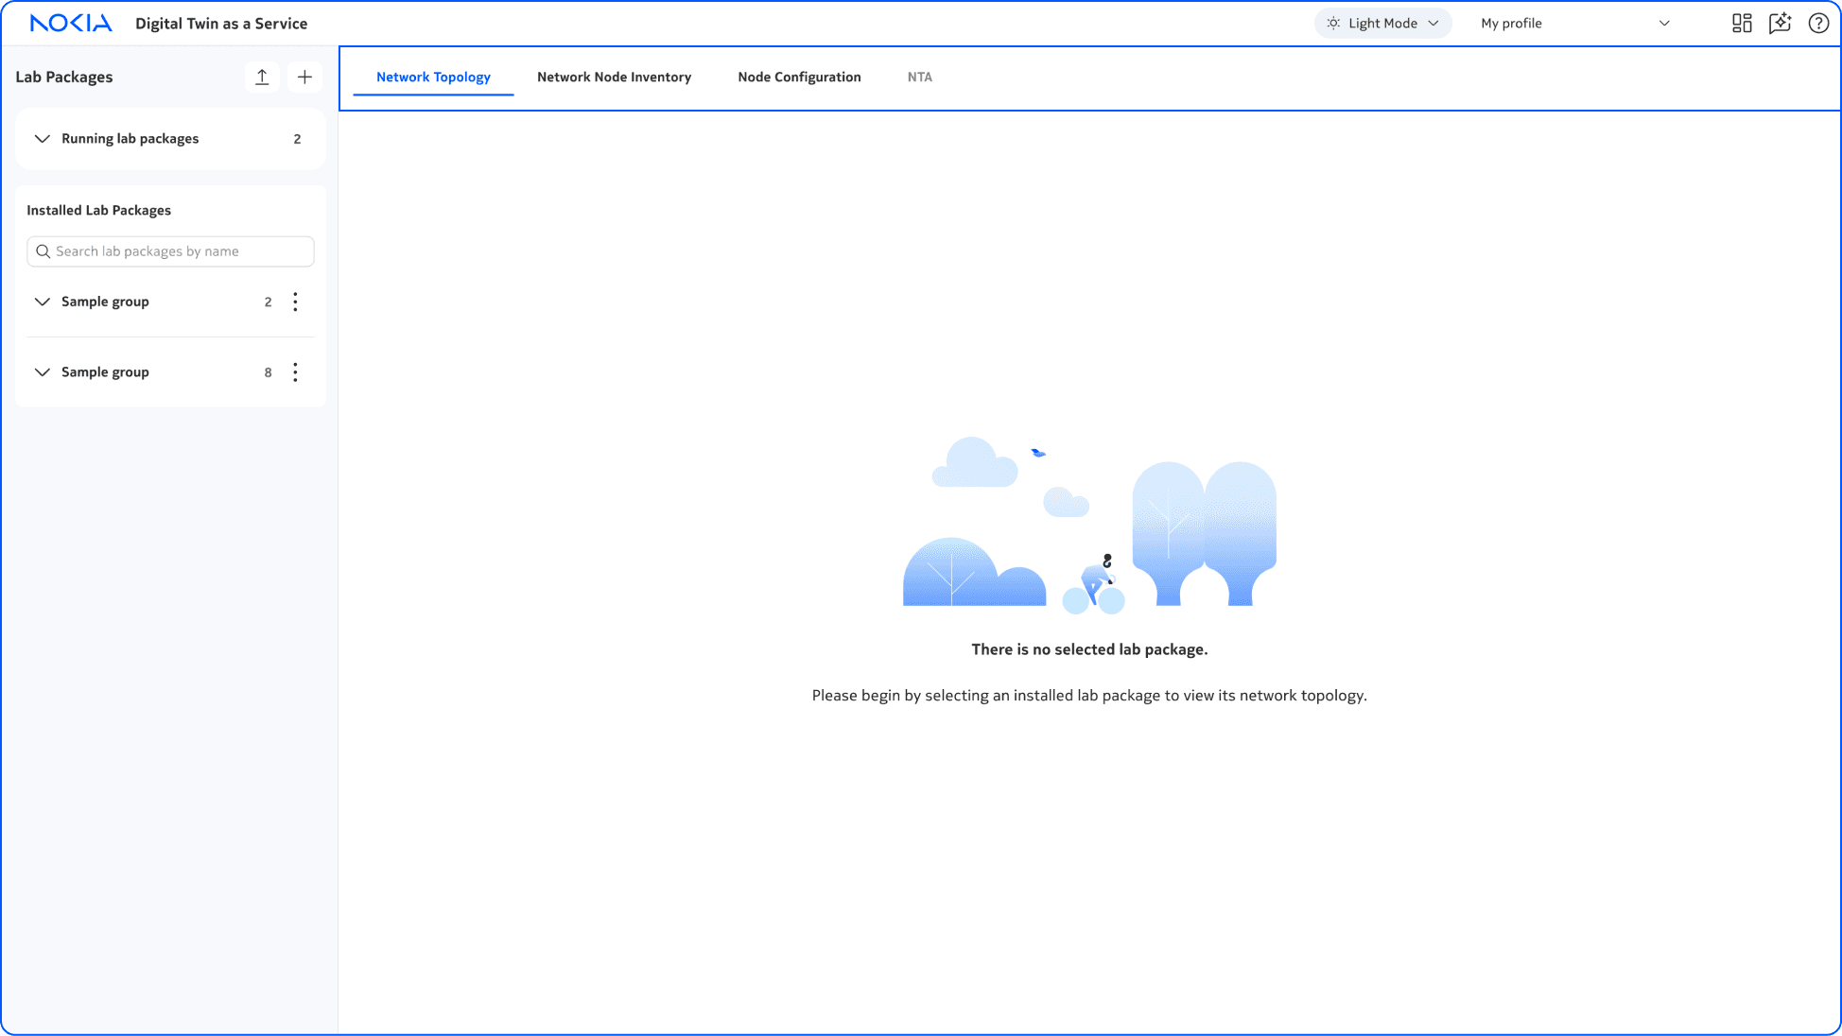Open kebab menu for second Sample group
The height and width of the screenshot is (1036, 1842).
pos(295,372)
